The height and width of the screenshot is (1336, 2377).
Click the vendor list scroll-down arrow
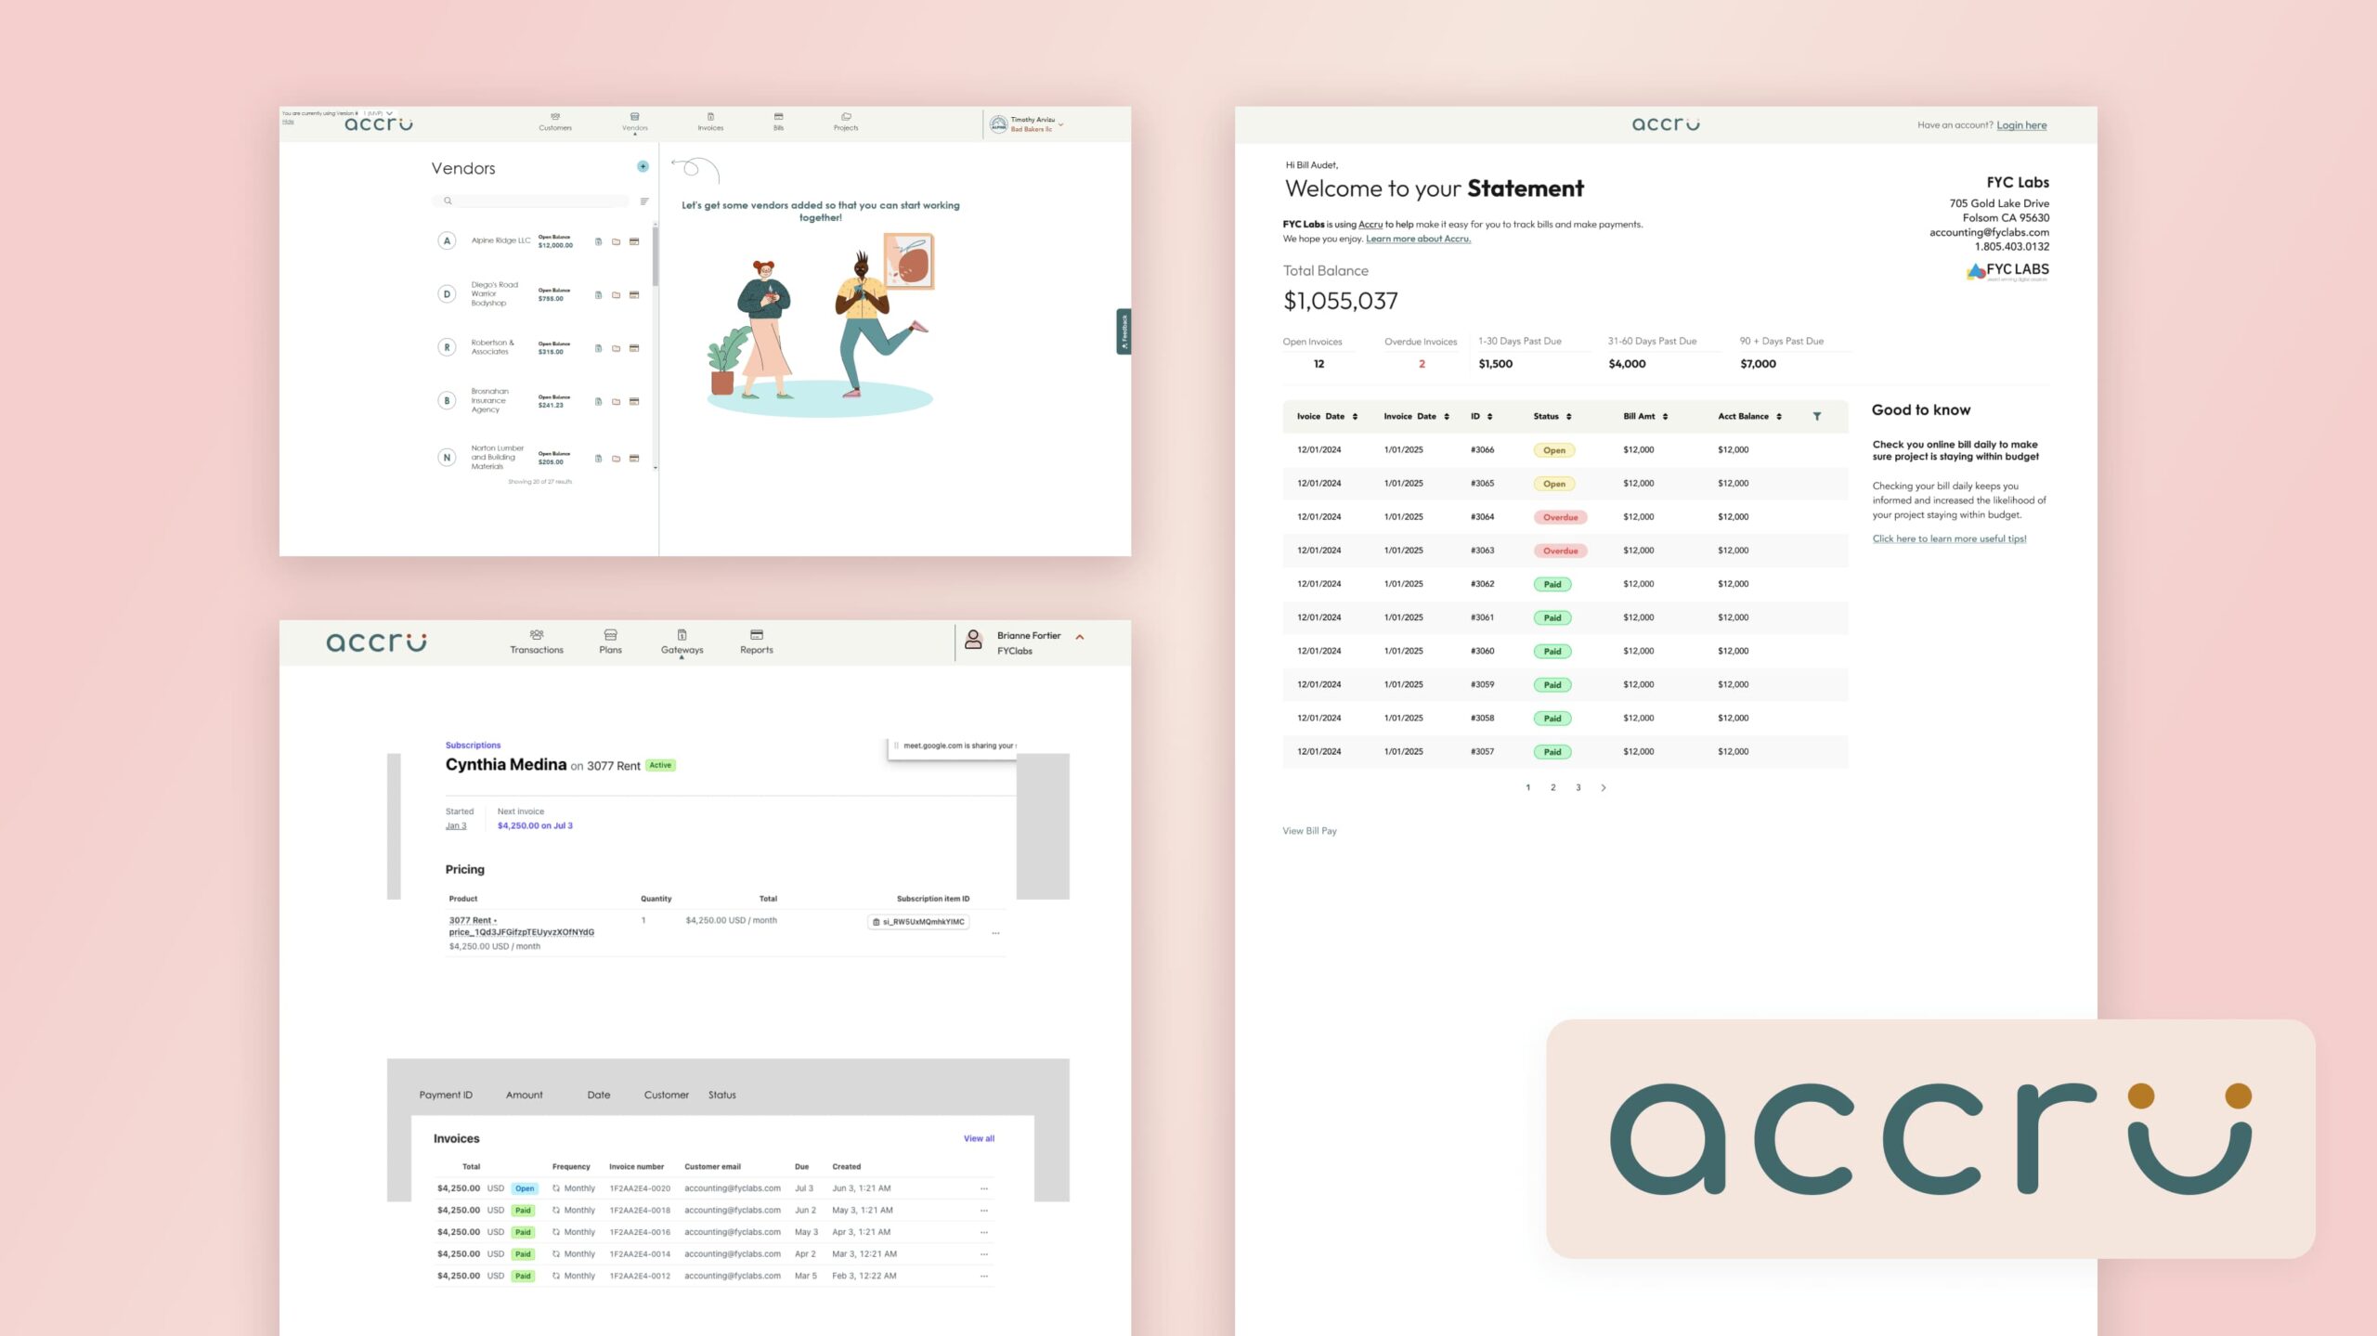tap(655, 469)
